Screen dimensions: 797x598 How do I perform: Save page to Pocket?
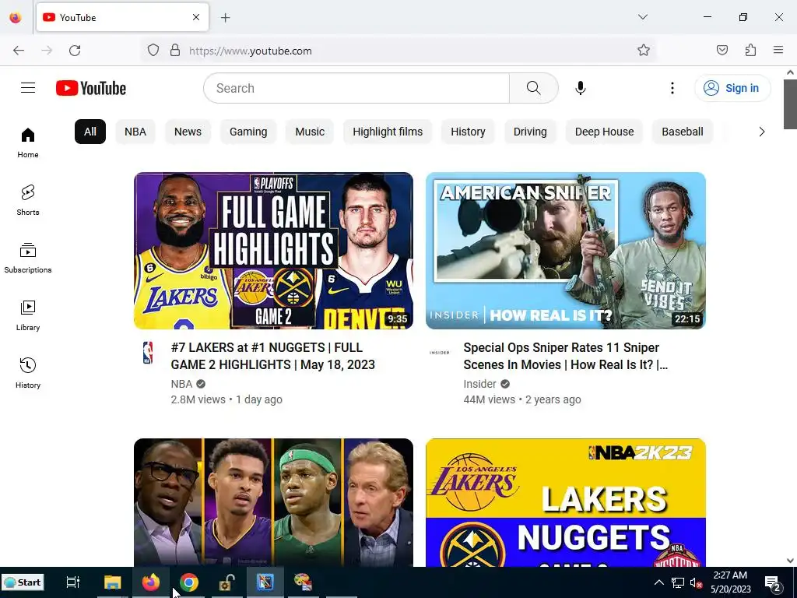click(722, 51)
